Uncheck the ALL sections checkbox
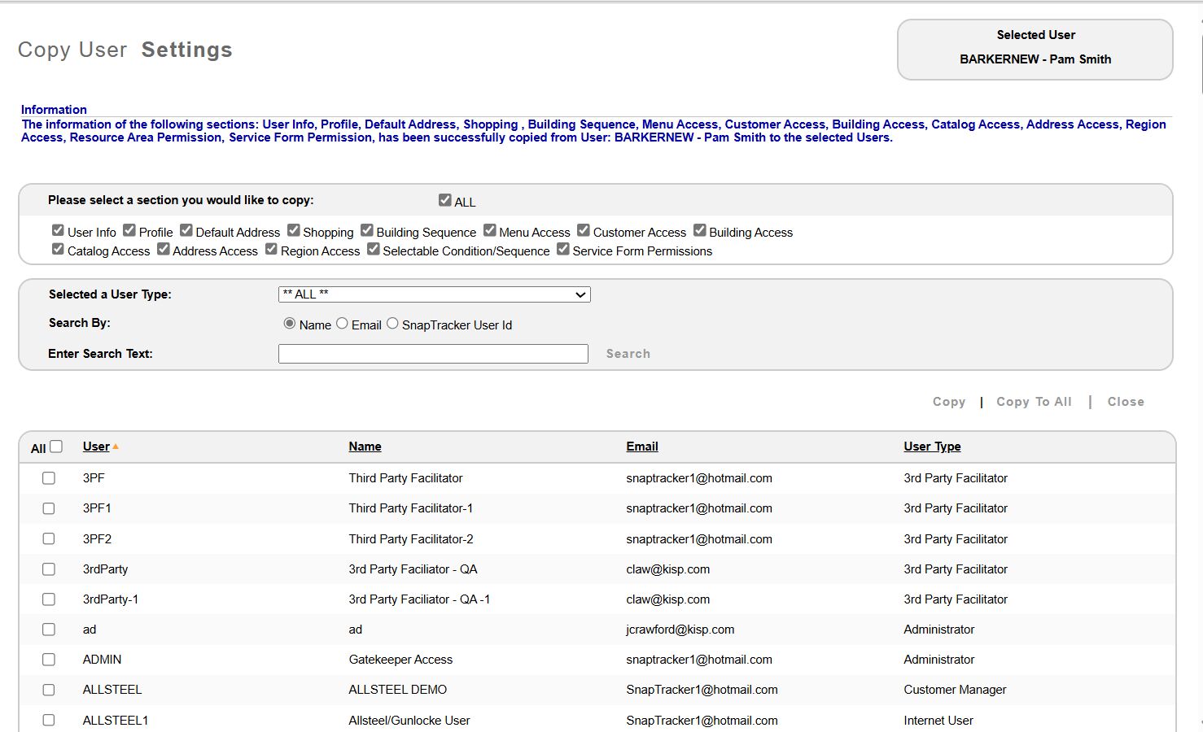 (x=444, y=200)
